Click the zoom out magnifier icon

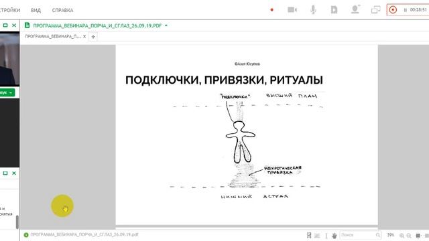(409, 235)
